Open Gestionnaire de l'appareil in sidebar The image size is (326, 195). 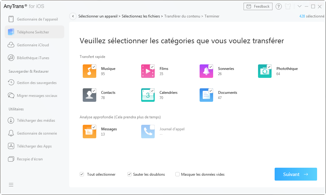pos(34,19)
